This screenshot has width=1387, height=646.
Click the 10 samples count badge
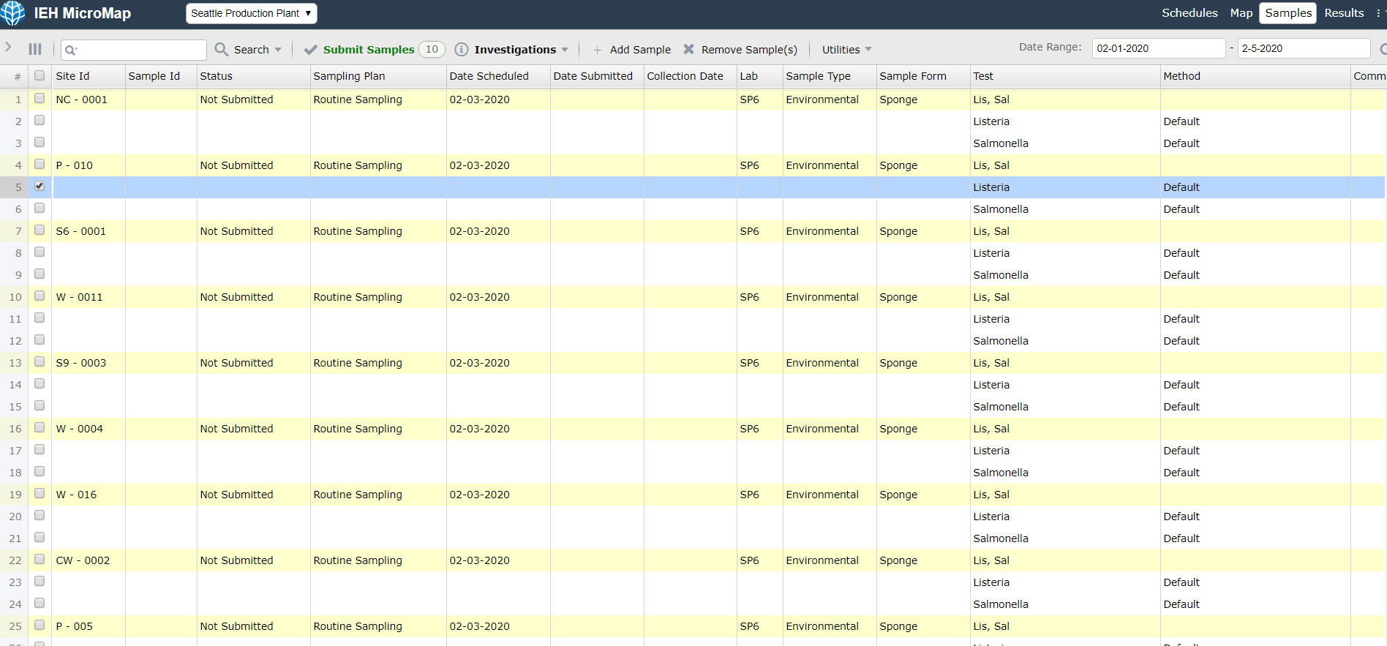432,49
